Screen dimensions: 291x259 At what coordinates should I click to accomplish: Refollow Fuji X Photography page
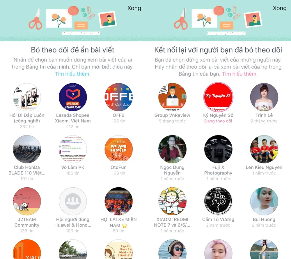tap(218, 149)
